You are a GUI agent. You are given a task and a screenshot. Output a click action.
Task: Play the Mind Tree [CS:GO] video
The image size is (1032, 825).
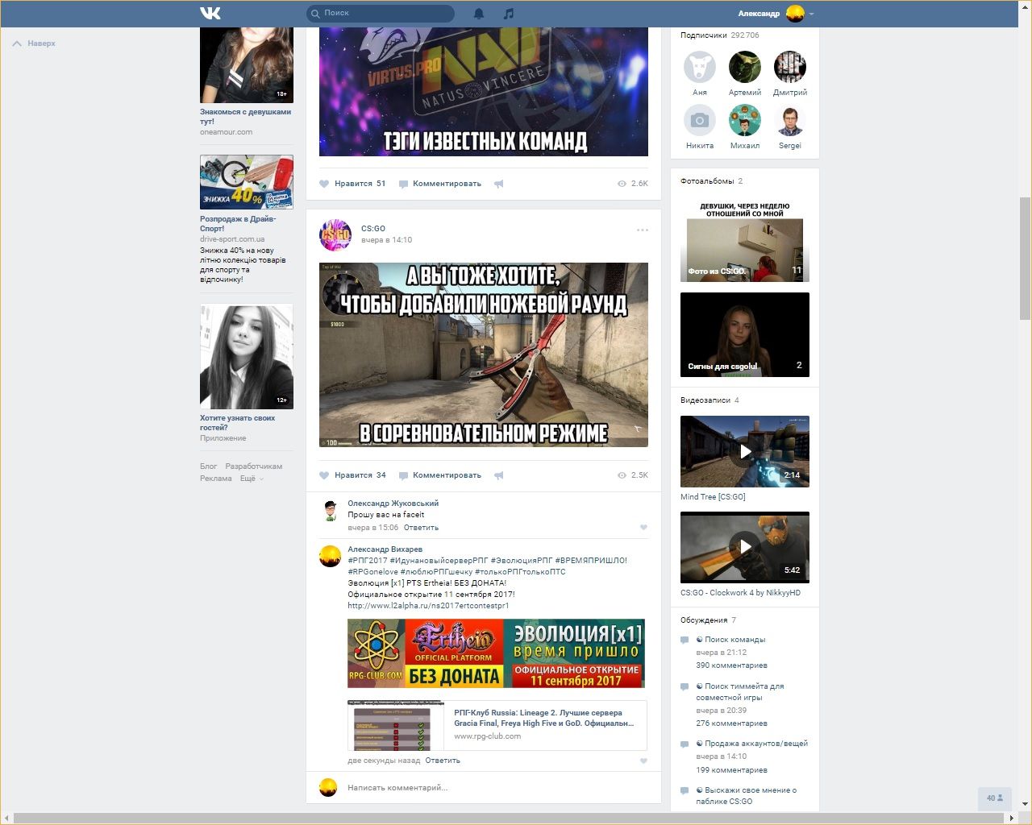[x=745, y=451]
